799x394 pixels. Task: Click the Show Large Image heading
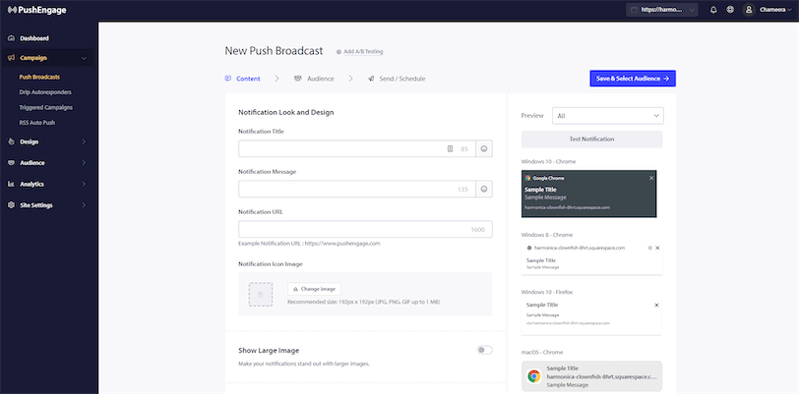[269, 351]
